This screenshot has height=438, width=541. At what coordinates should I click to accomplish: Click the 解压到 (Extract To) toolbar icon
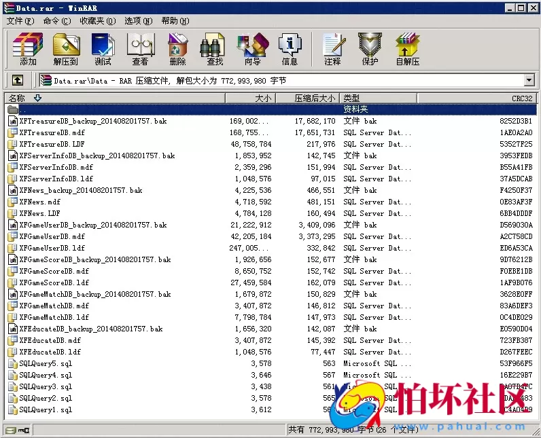[66, 50]
